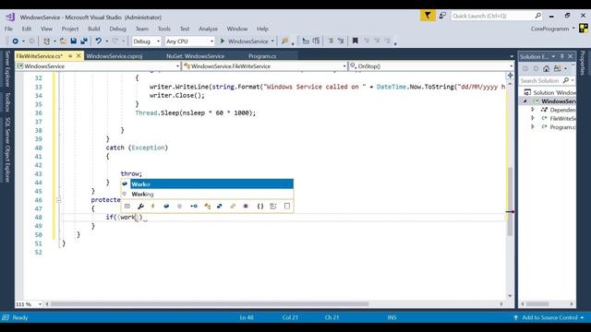This screenshot has width=591, height=332.
Task: Click the Undo arrow in the toolbar
Action: pyautogui.click(x=99, y=41)
